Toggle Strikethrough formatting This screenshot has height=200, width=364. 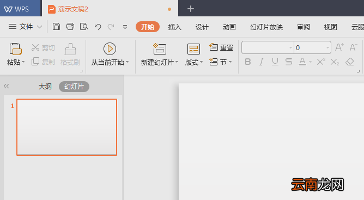click(289, 62)
